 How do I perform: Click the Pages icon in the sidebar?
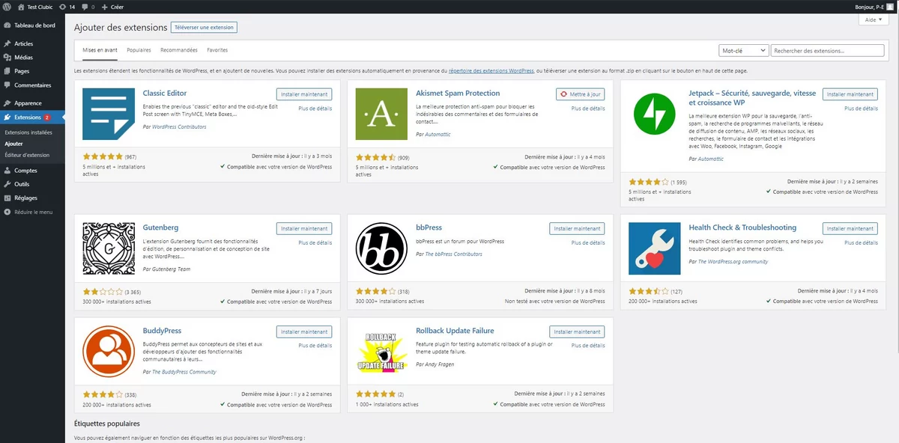click(x=7, y=71)
